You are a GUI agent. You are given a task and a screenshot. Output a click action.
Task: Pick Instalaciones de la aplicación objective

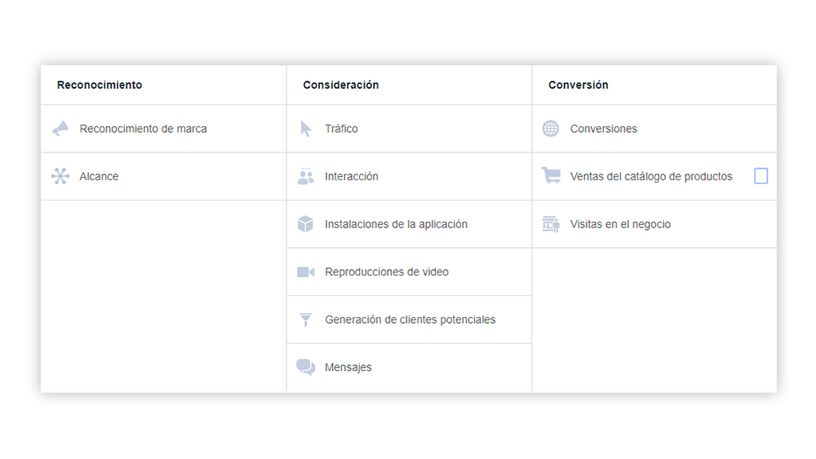(396, 224)
